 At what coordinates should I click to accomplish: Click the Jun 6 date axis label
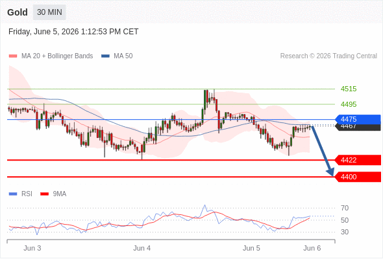coord(312,248)
